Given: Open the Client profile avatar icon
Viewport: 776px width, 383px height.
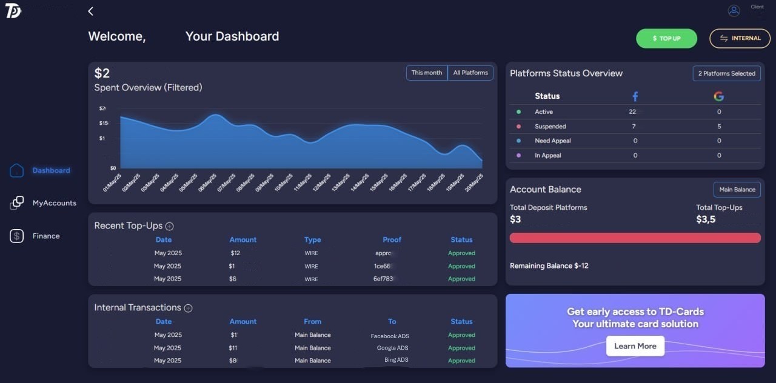Looking at the screenshot, I should (x=734, y=10).
